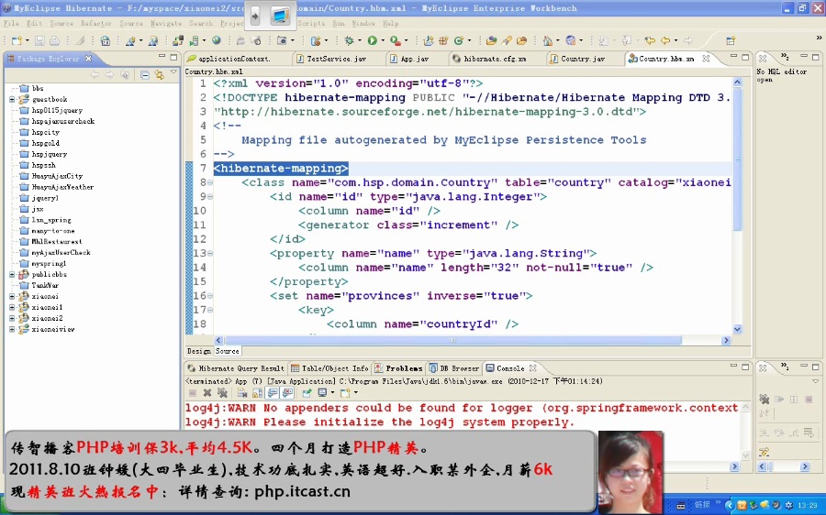Click the Clear Console icon
This screenshot has height=515, width=826.
click(x=241, y=393)
